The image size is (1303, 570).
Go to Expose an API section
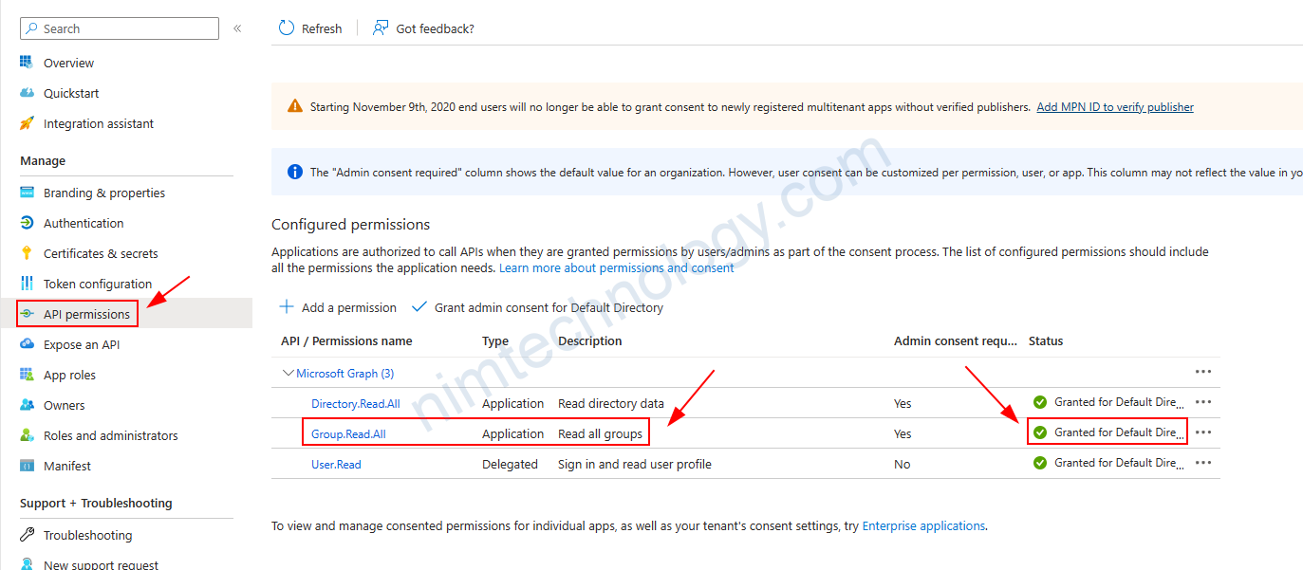click(82, 344)
